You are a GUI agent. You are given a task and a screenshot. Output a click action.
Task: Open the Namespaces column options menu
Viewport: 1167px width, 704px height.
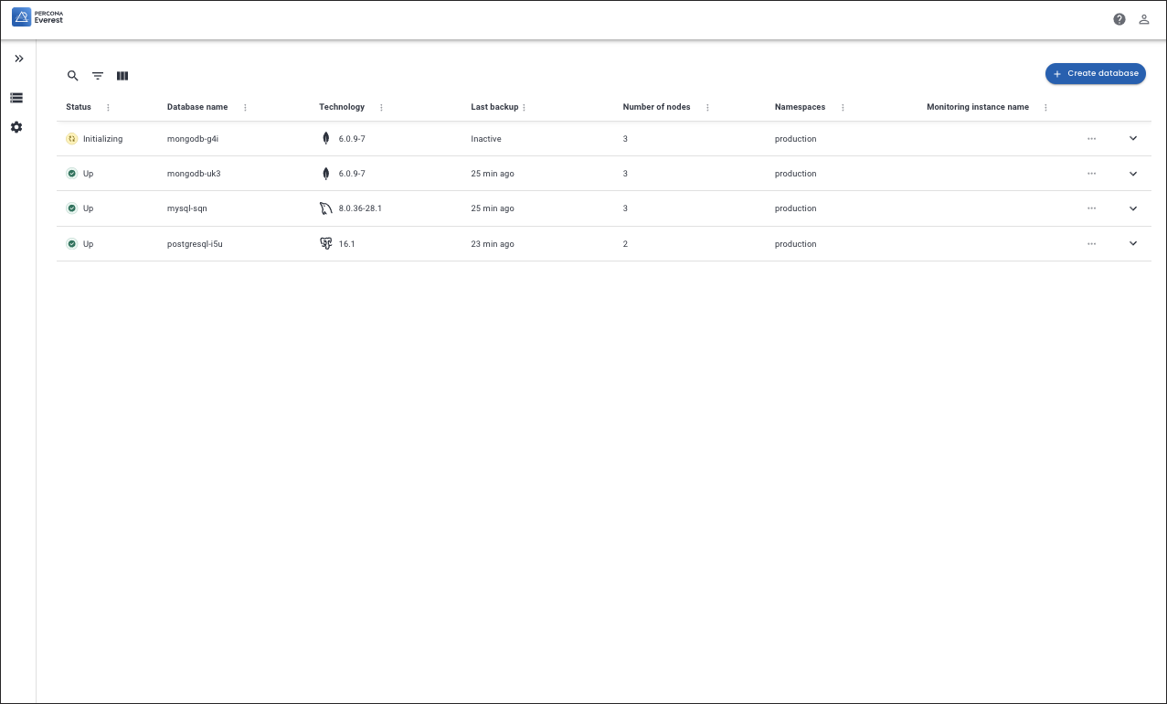pos(843,108)
